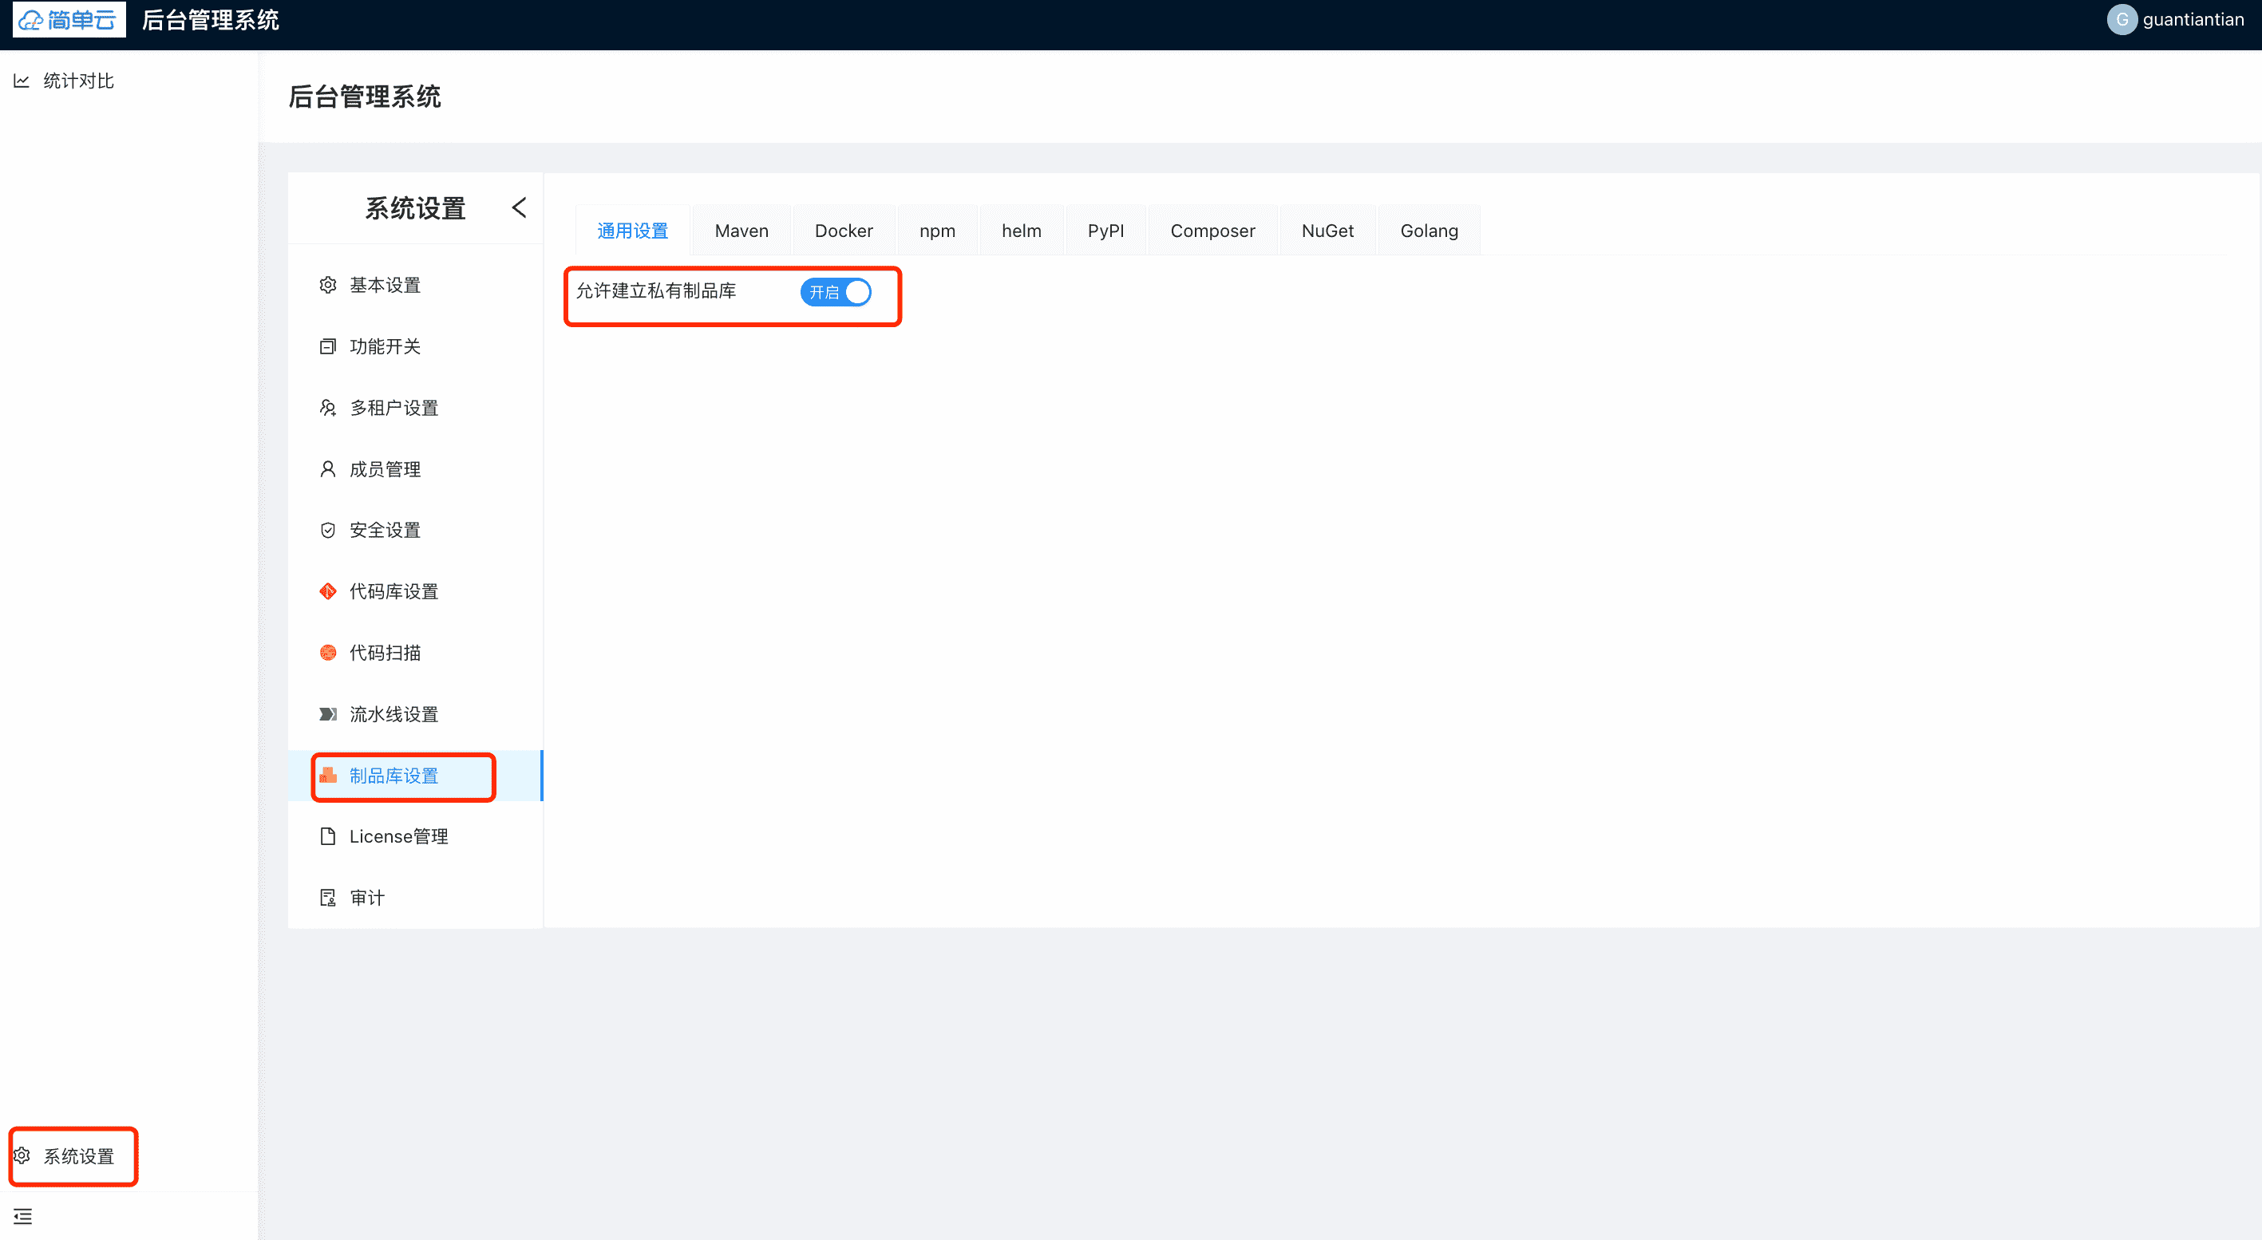2262x1240 pixels.
Task: Open guantiantian user menu
Action: [2176, 19]
